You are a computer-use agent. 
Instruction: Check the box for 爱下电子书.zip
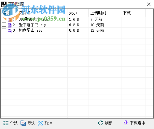coord(4,25)
